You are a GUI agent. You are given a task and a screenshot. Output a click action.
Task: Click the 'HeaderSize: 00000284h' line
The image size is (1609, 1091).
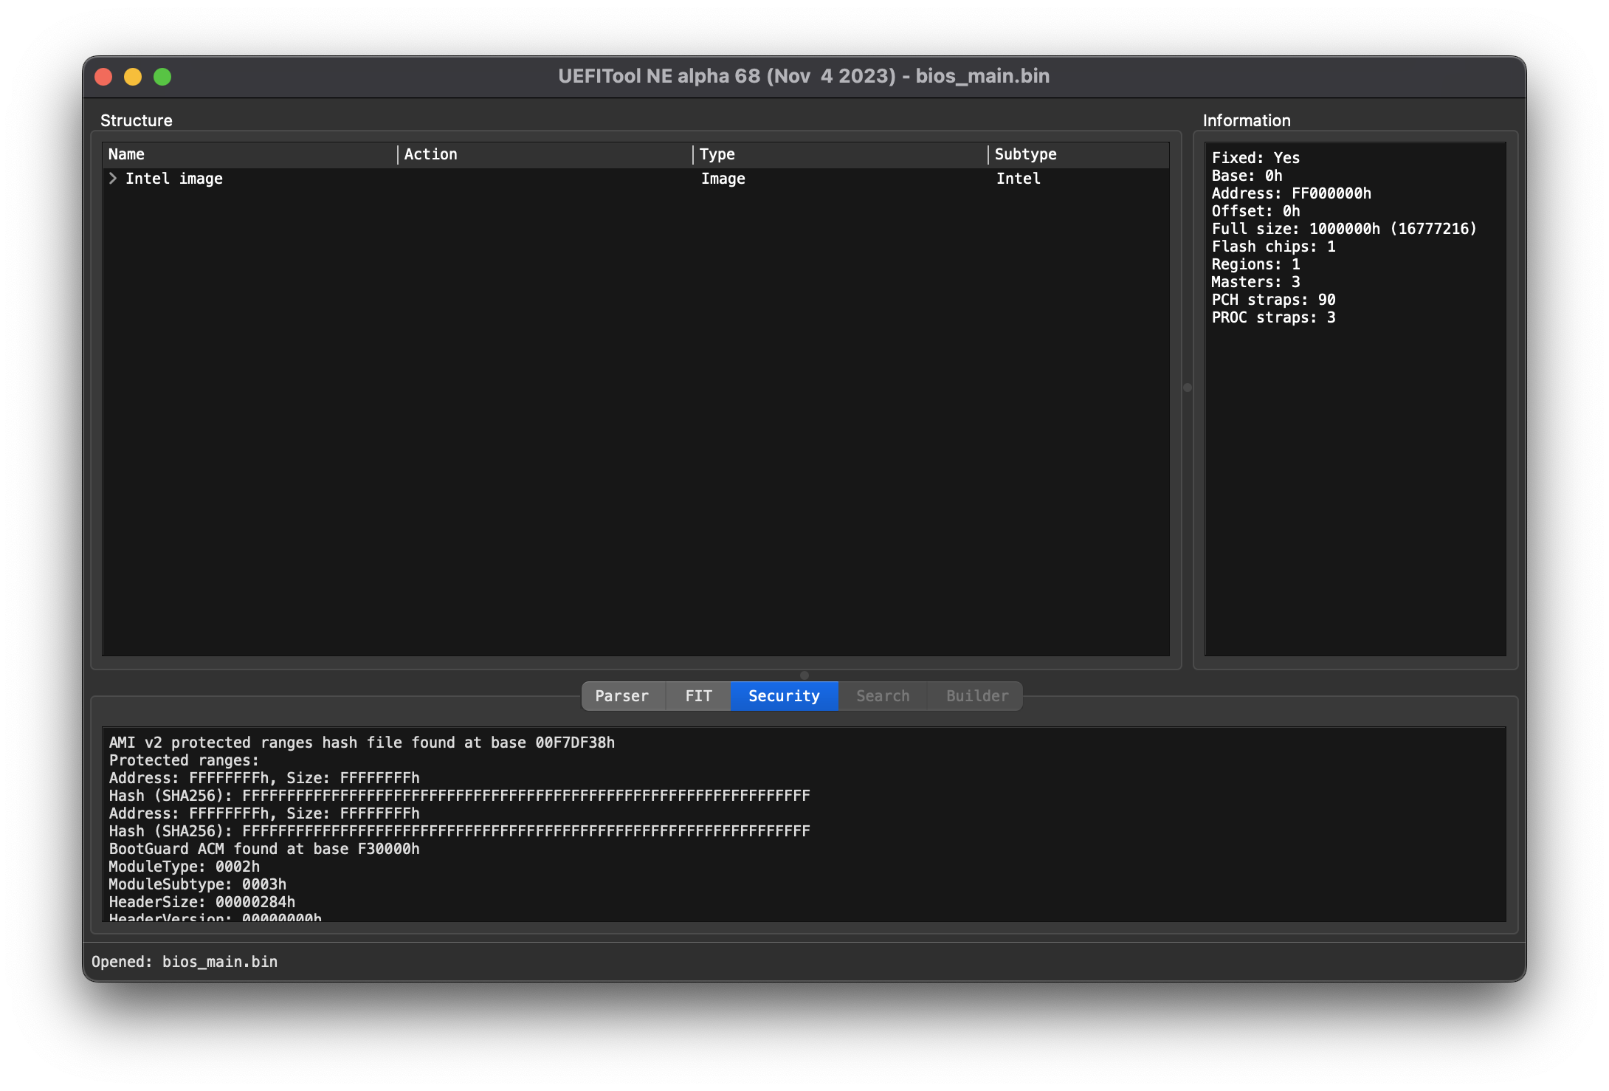click(x=201, y=902)
